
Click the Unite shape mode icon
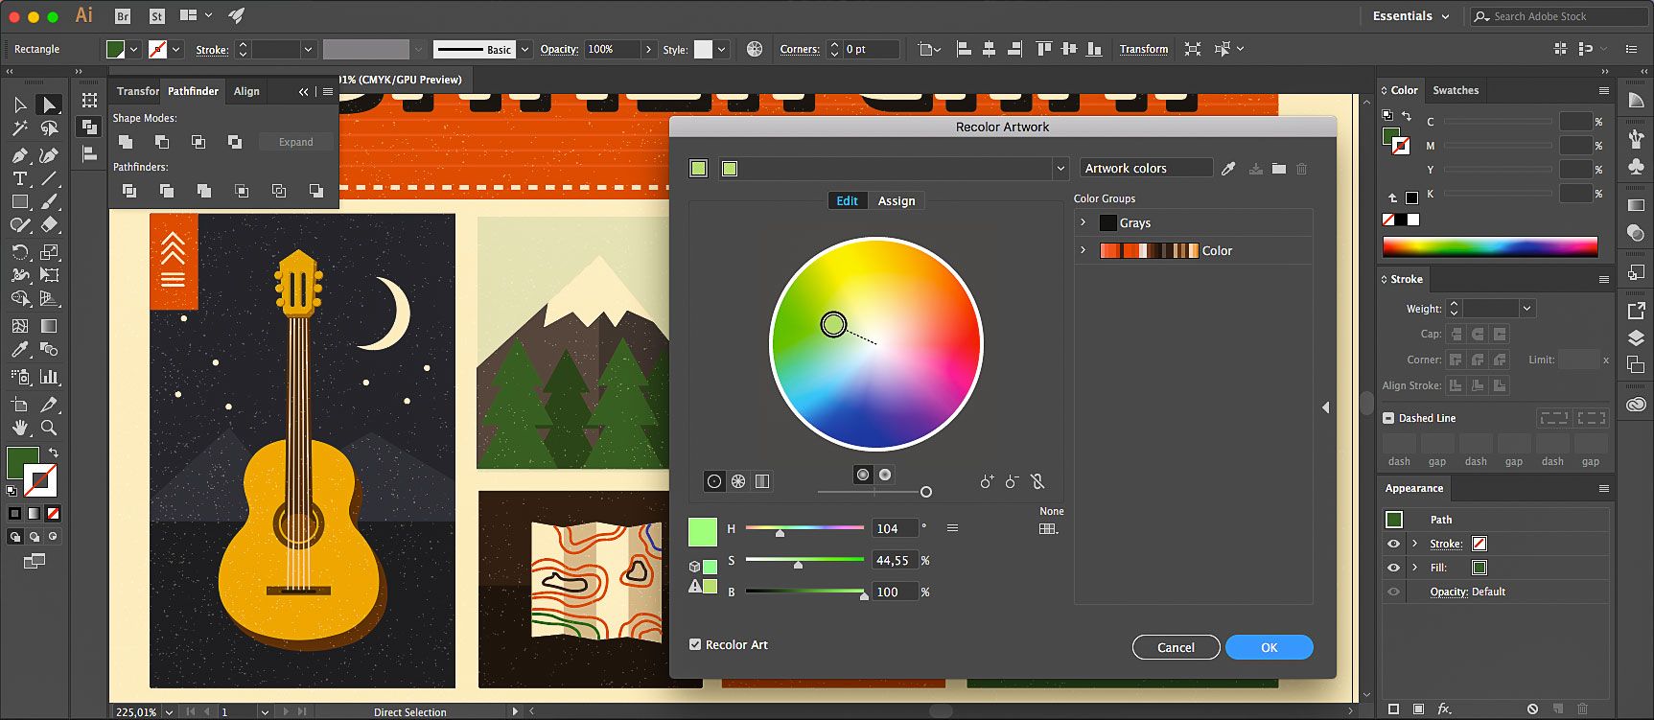pyautogui.click(x=126, y=142)
